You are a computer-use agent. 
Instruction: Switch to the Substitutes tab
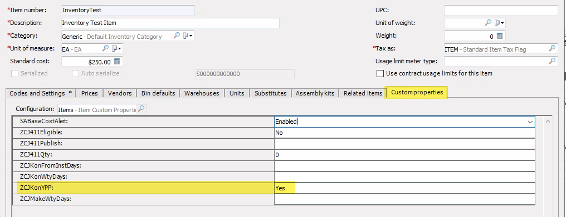click(x=270, y=93)
